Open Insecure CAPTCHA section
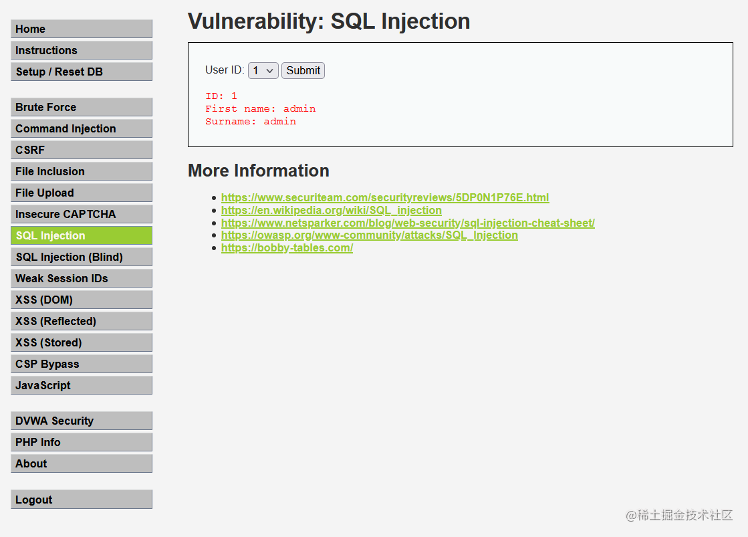Screen dimensions: 748x537 (81, 214)
